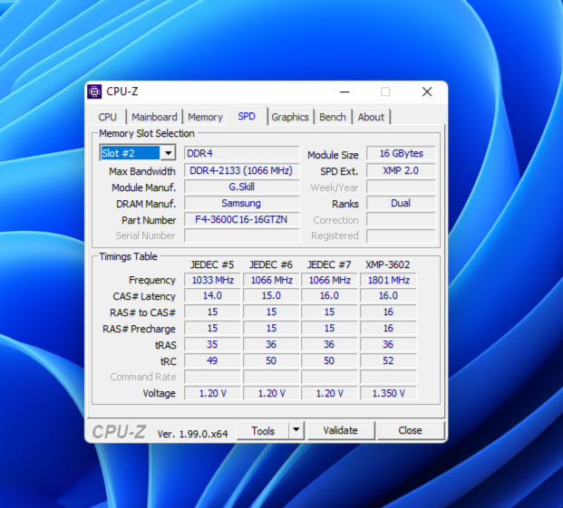Image resolution: width=563 pixels, height=508 pixels.
Task: Switch to the Memory tab
Action: pyautogui.click(x=205, y=117)
